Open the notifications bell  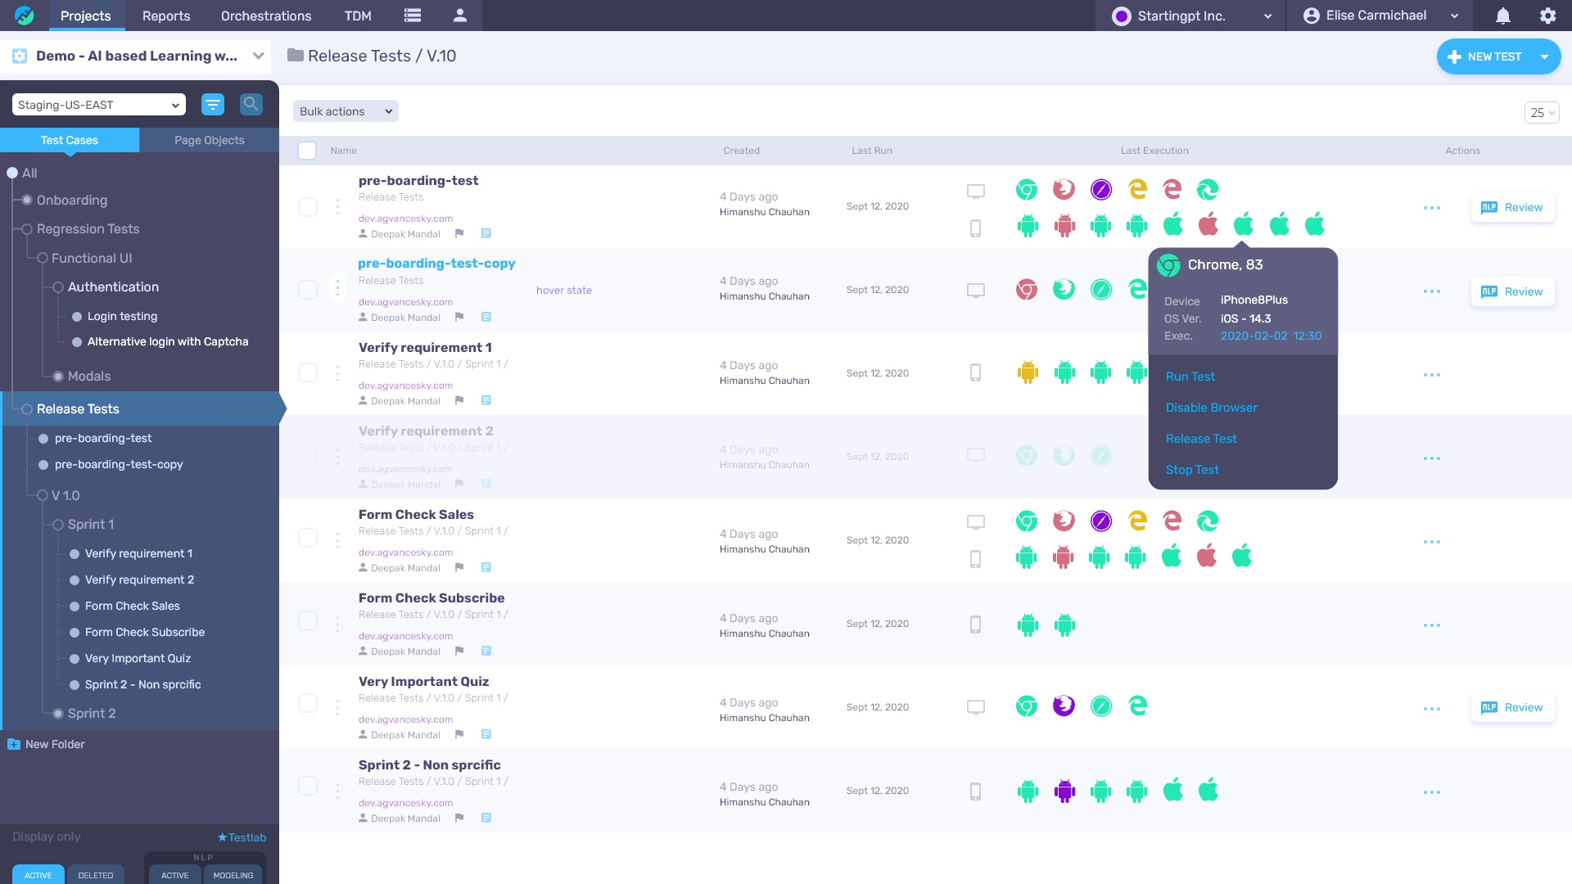tap(1502, 16)
